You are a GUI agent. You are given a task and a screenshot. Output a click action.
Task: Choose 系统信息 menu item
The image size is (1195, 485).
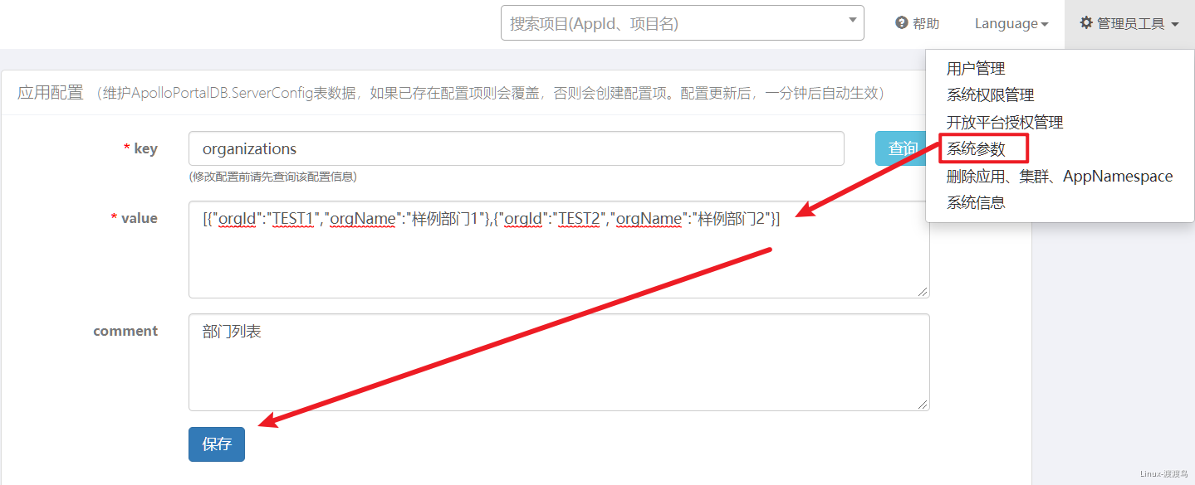(x=976, y=202)
